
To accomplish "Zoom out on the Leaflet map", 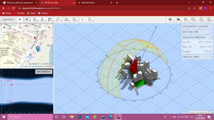I will click(4, 32).
